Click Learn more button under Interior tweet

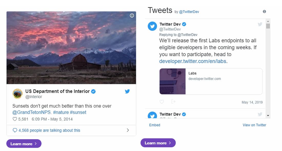(24, 144)
